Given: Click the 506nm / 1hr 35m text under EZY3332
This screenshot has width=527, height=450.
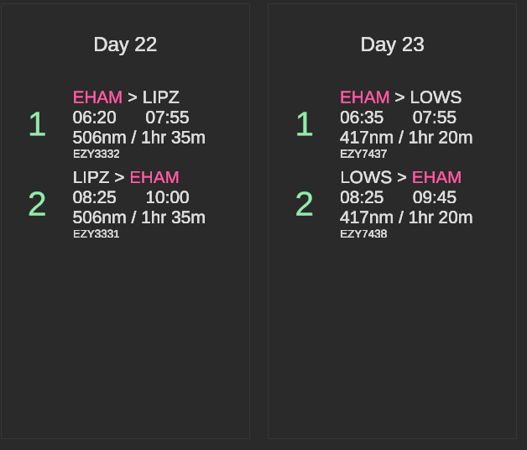Looking at the screenshot, I should pos(138,138).
